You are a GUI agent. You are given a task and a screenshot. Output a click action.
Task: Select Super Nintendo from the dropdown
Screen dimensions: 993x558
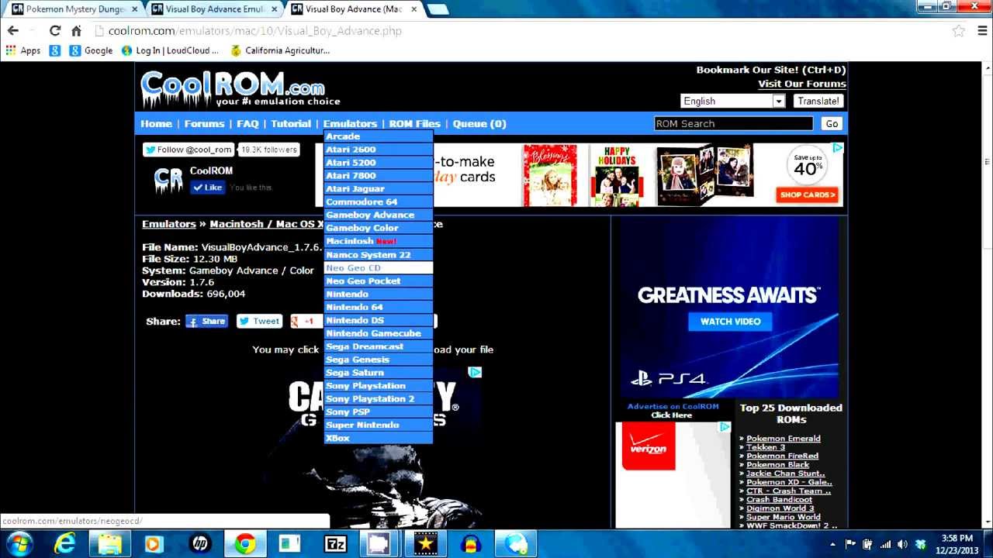(x=378, y=425)
